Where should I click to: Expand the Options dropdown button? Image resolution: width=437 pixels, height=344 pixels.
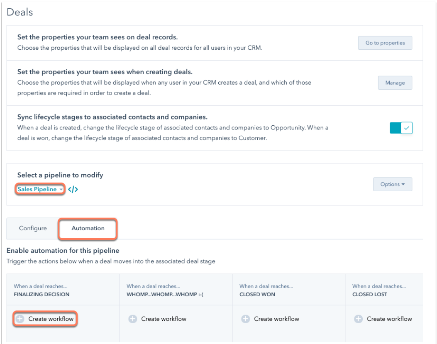393,184
